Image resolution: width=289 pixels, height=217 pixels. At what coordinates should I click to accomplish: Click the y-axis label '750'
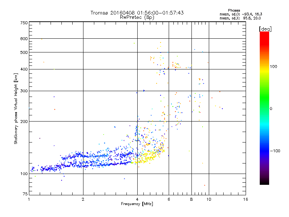click(24, 23)
